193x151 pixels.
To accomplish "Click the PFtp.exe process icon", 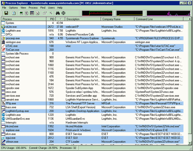I will [4, 103].
